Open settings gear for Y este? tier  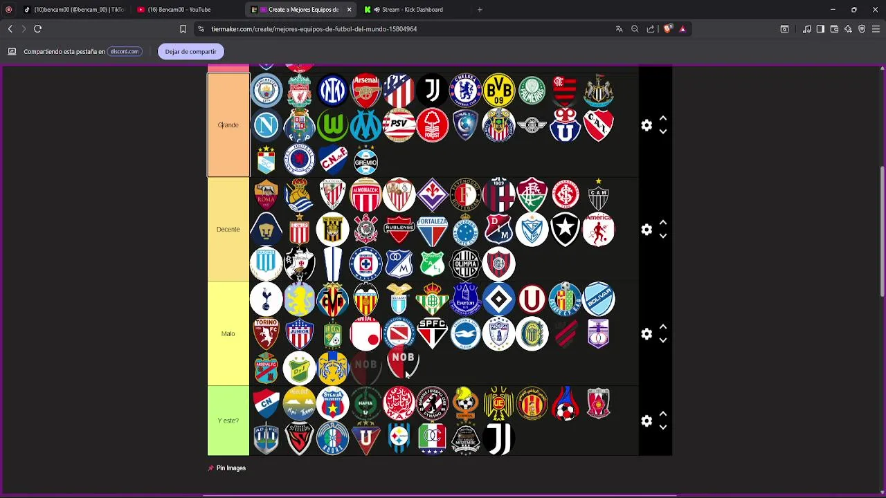(x=647, y=421)
